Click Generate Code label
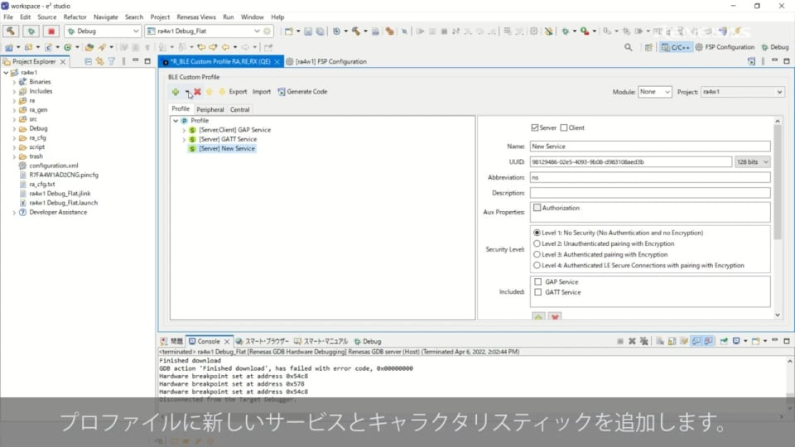The width and height of the screenshot is (795, 447). pyautogui.click(x=306, y=92)
